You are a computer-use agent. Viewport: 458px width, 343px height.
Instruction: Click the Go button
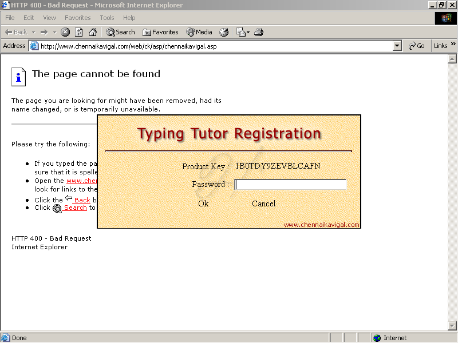click(417, 46)
